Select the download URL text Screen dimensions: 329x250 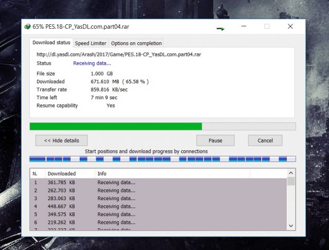[x=119, y=55]
